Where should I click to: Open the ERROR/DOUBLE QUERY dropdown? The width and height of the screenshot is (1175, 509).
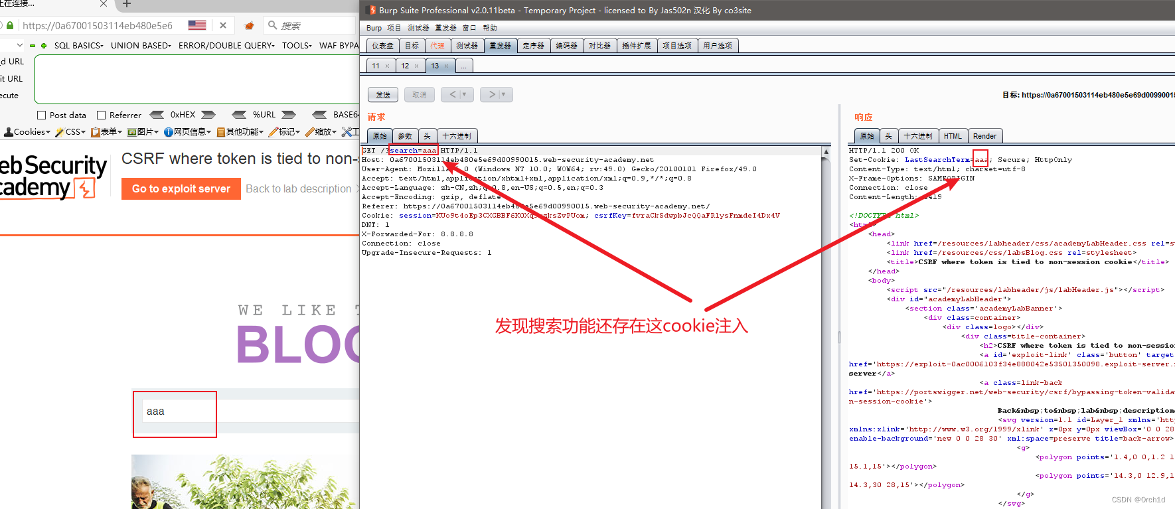pyautogui.click(x=226, y=46)
